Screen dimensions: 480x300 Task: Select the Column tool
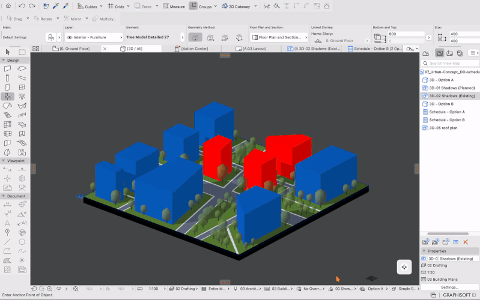(x=7, y=78)
